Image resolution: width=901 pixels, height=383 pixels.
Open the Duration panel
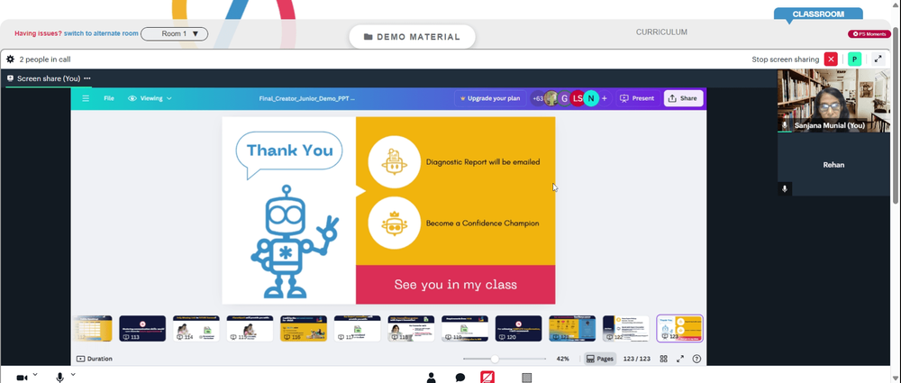95,359
